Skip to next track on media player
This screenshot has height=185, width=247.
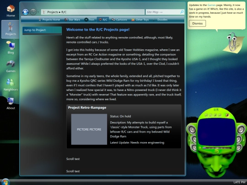click(220, 115)
